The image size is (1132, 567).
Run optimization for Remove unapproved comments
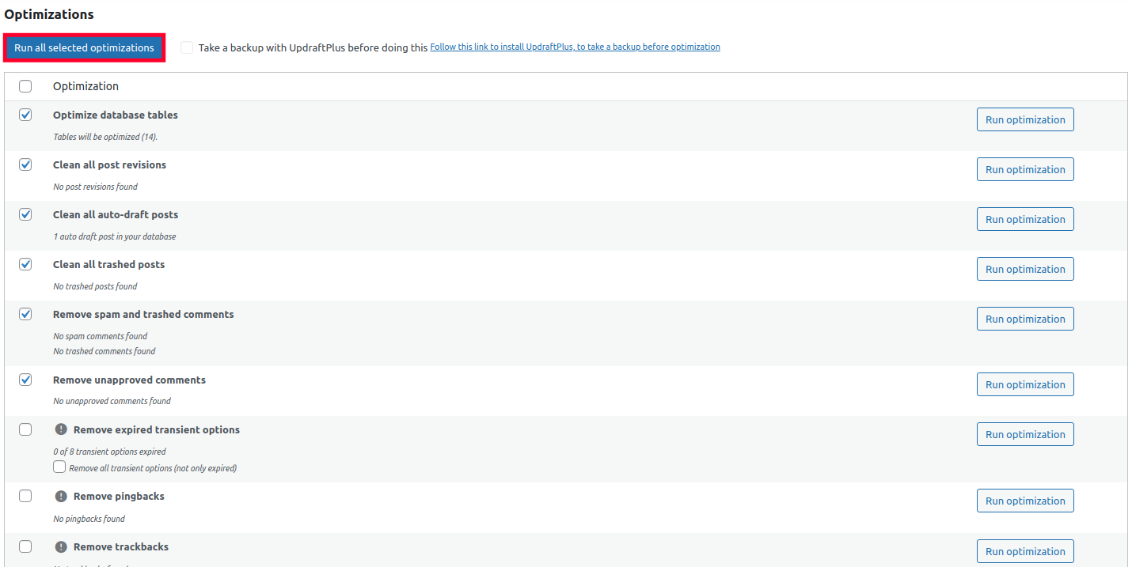1025,384
